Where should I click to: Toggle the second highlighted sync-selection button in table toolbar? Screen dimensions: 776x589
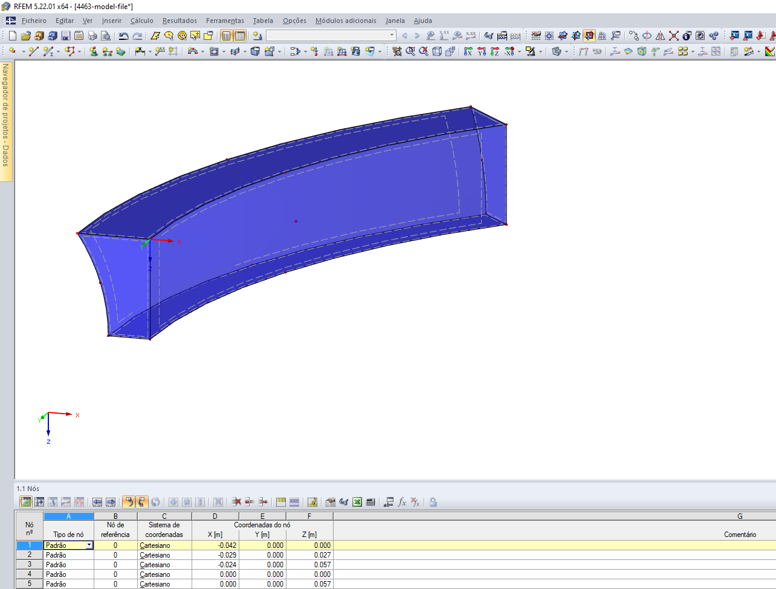[142, 502]
